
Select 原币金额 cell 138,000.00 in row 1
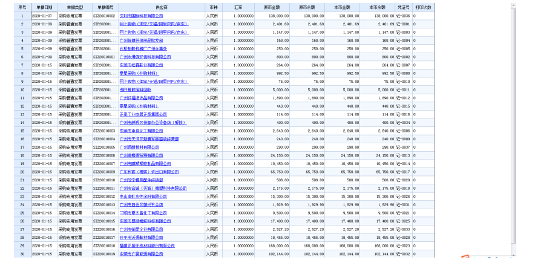(x=272, y=16)
